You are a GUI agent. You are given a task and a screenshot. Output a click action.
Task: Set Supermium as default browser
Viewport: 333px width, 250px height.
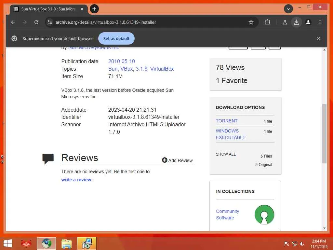[116, 38]
